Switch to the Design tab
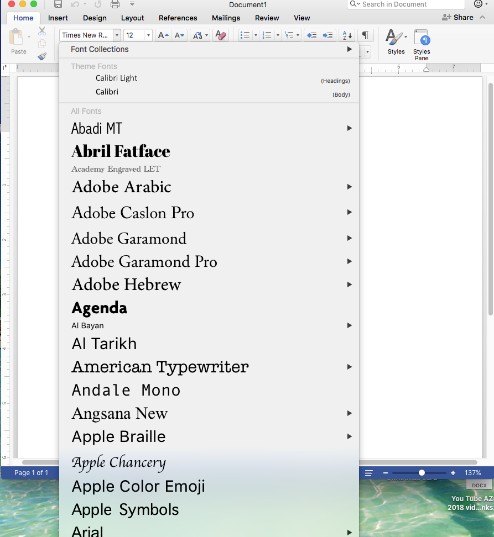This screenshot has height=537, width=494. click(x=95, y=18)
